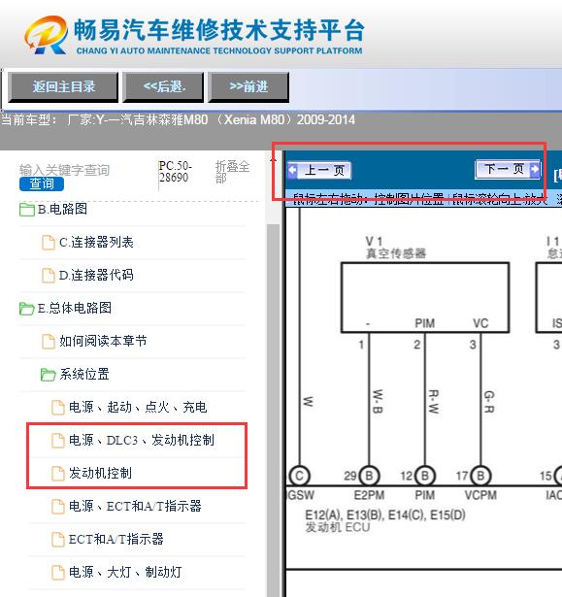Click IGSW terminal label

(x=301, y=495)
